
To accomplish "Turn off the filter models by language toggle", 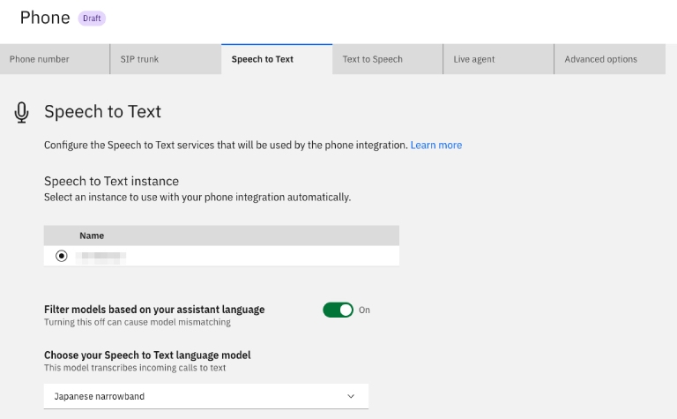I will click(x=338, y=310).
